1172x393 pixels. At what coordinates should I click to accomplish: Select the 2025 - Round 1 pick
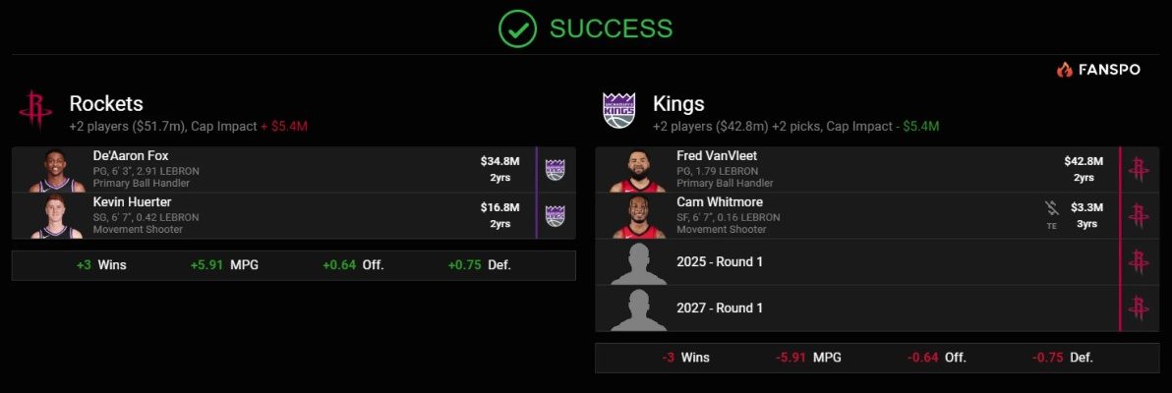tap(720, 261)
